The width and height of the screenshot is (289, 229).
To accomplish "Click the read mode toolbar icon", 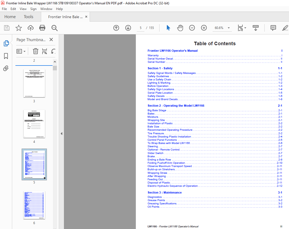I will click(256, 28).
